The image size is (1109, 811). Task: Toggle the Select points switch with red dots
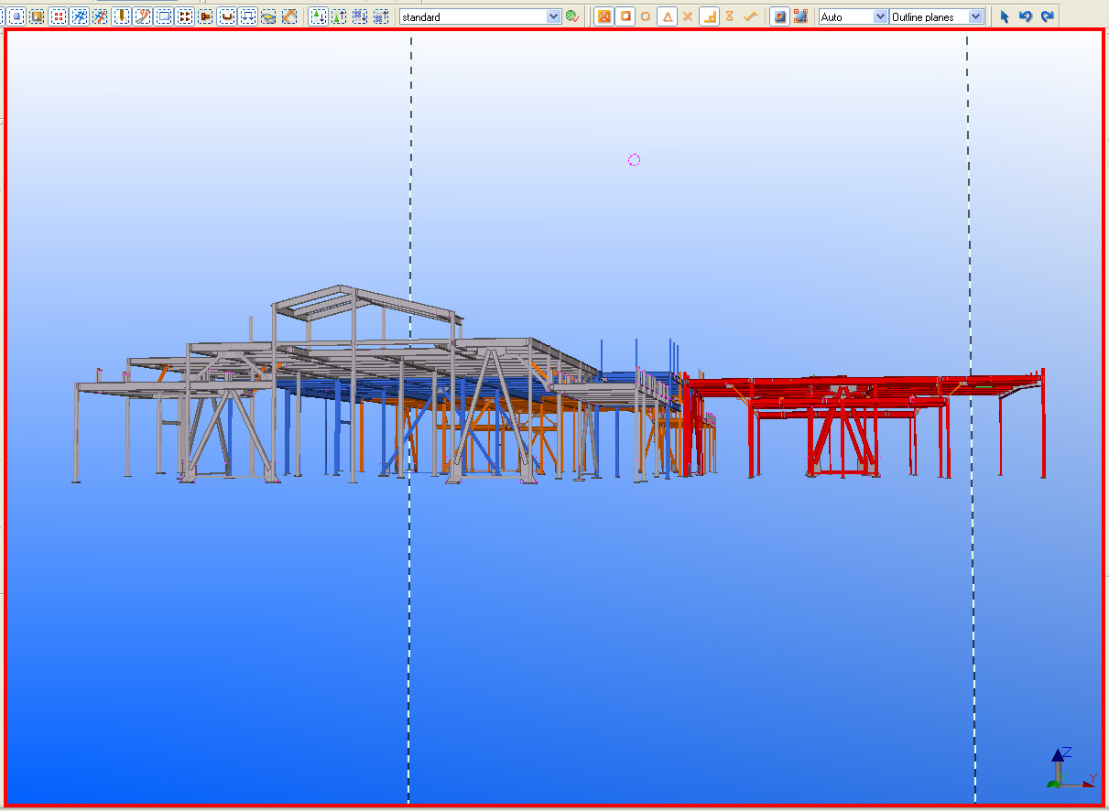pyautogui.click(x=58, y=16)
